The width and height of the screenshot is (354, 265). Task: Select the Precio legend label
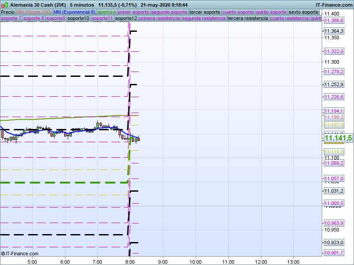8,12
